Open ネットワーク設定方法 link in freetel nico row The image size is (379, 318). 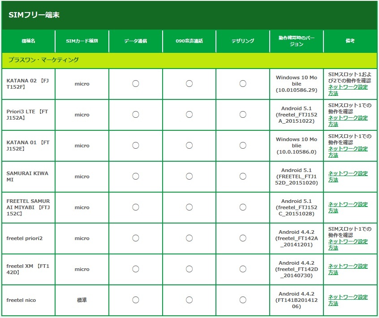pos(348,301)
